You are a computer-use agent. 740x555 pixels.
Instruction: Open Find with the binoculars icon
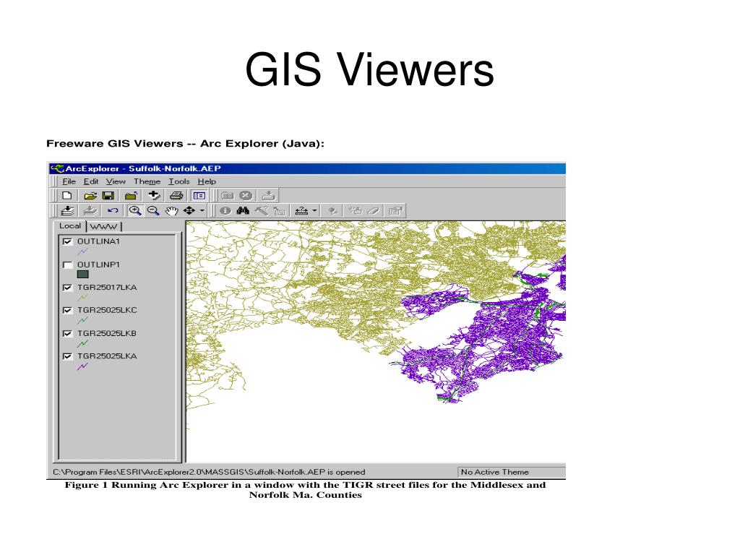(x=243, y=210)
